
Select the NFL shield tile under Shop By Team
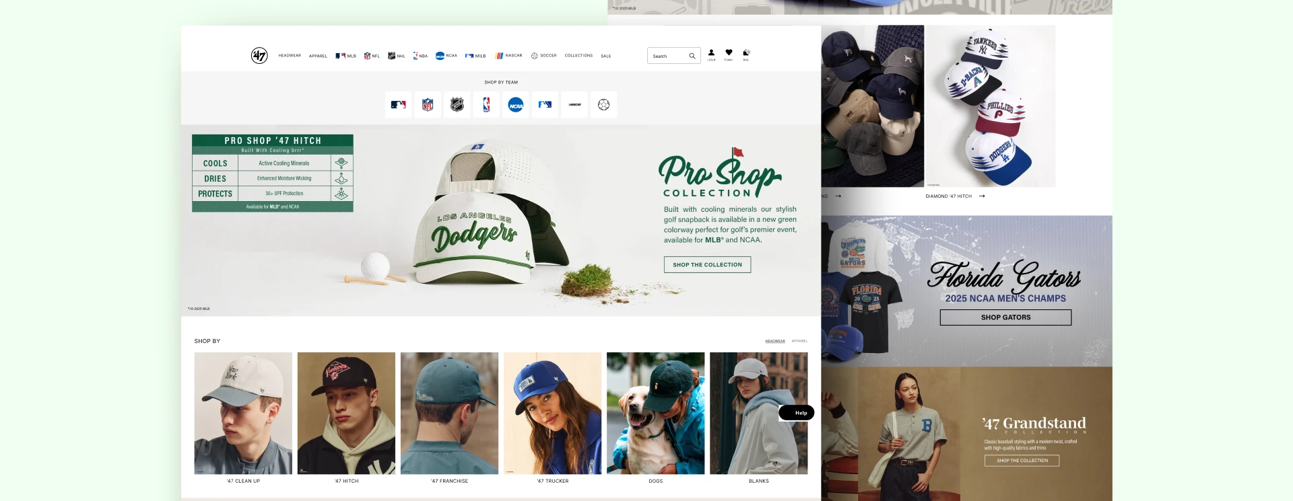click(x=428, y=105)
